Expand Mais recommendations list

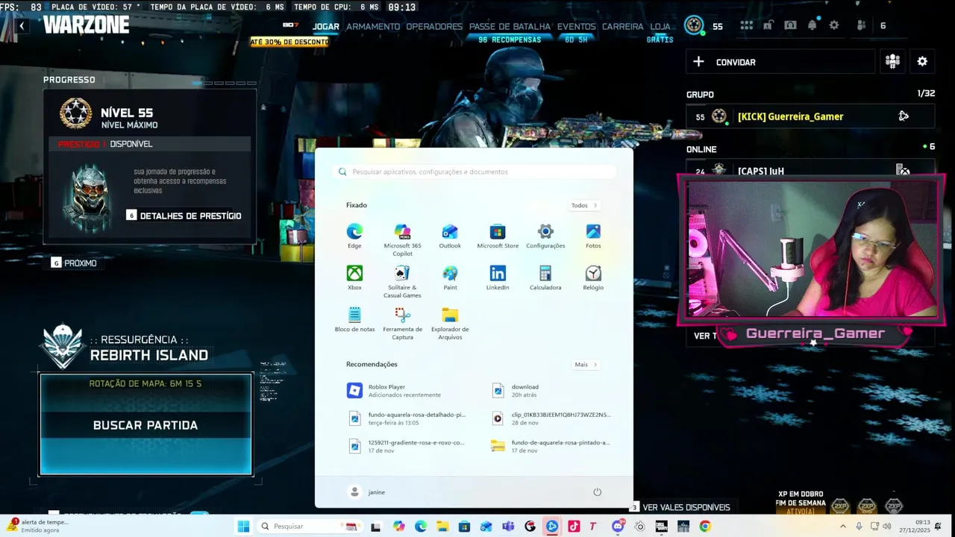pyautogui.click(x=586, y=365)
